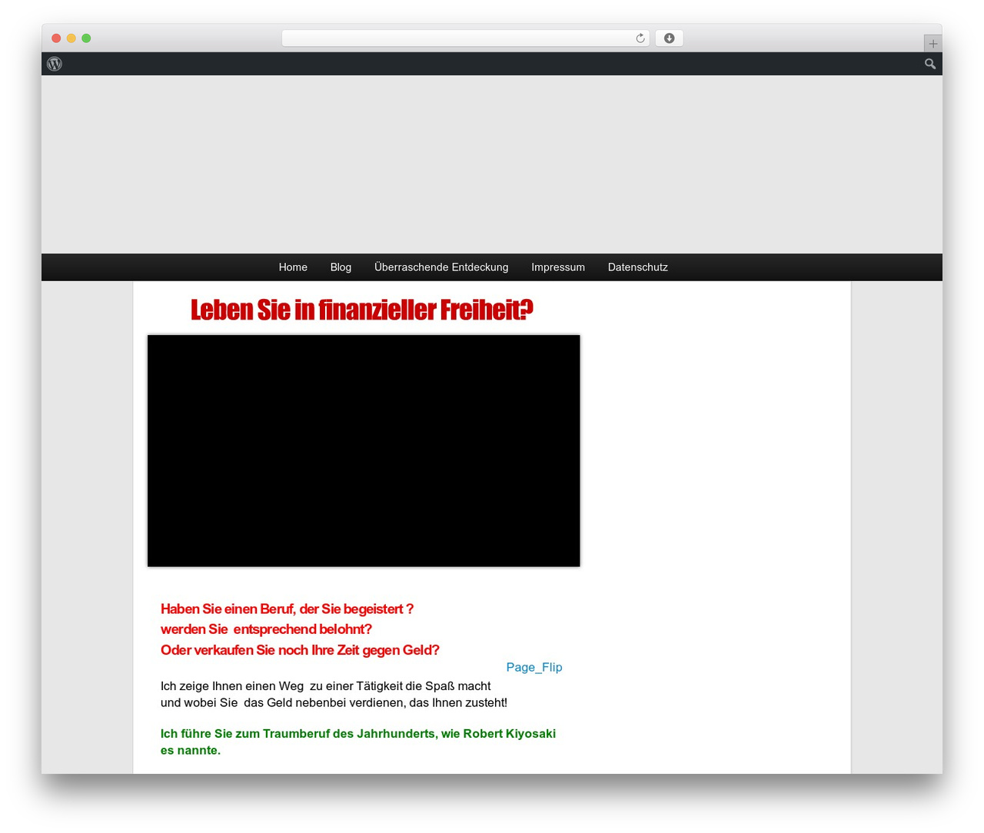The height and width of the screenshot is (833, 984).
Task: Play the black embedded video
Action: point(364,451)
